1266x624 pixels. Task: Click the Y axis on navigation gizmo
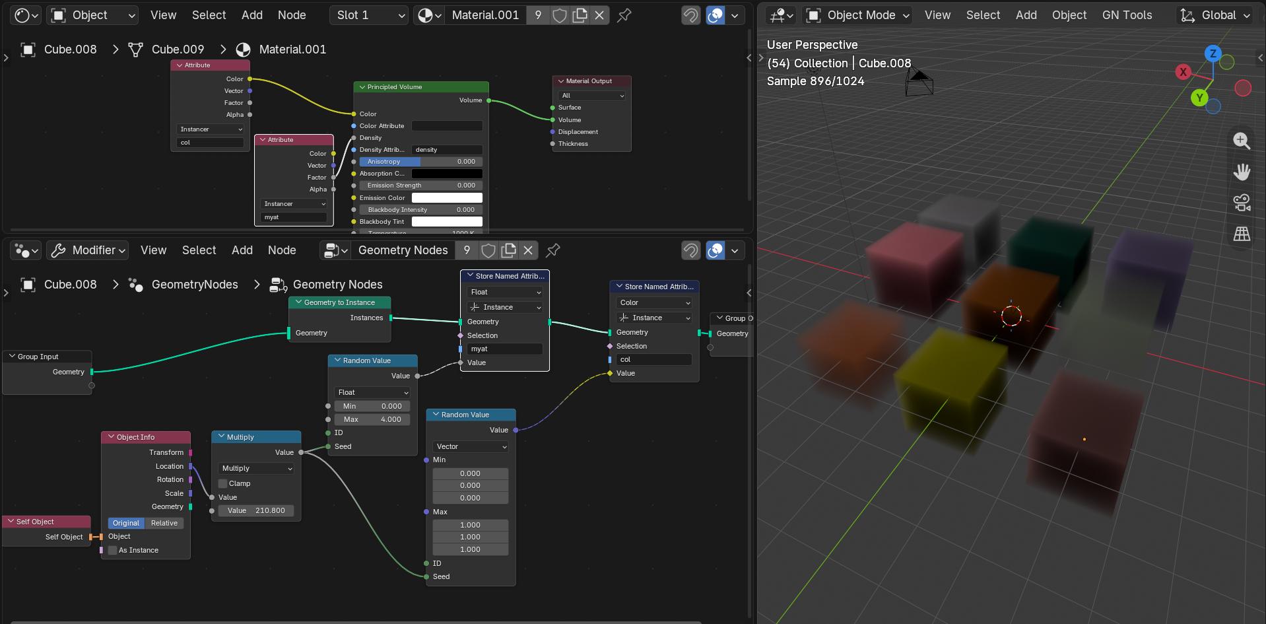pyautogui.click(x=1199, y=98)
